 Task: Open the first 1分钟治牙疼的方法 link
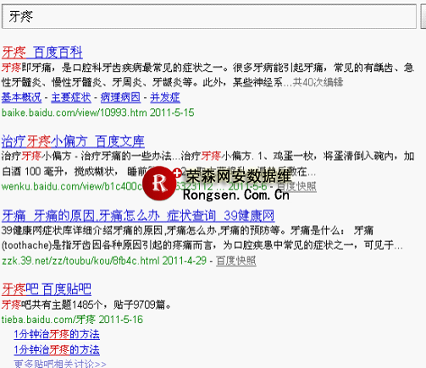click(x=57, y=334)
